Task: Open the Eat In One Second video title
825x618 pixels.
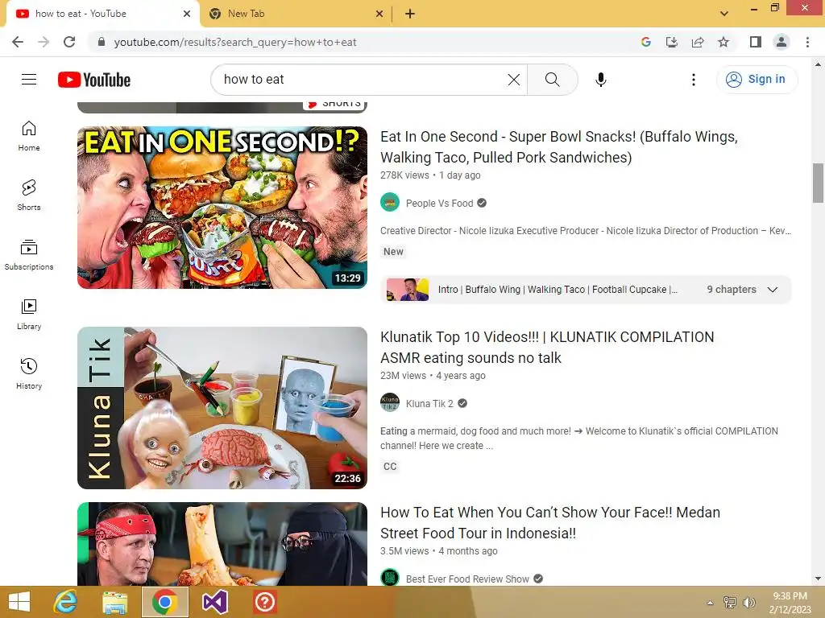Action: [x=559, y=146]
